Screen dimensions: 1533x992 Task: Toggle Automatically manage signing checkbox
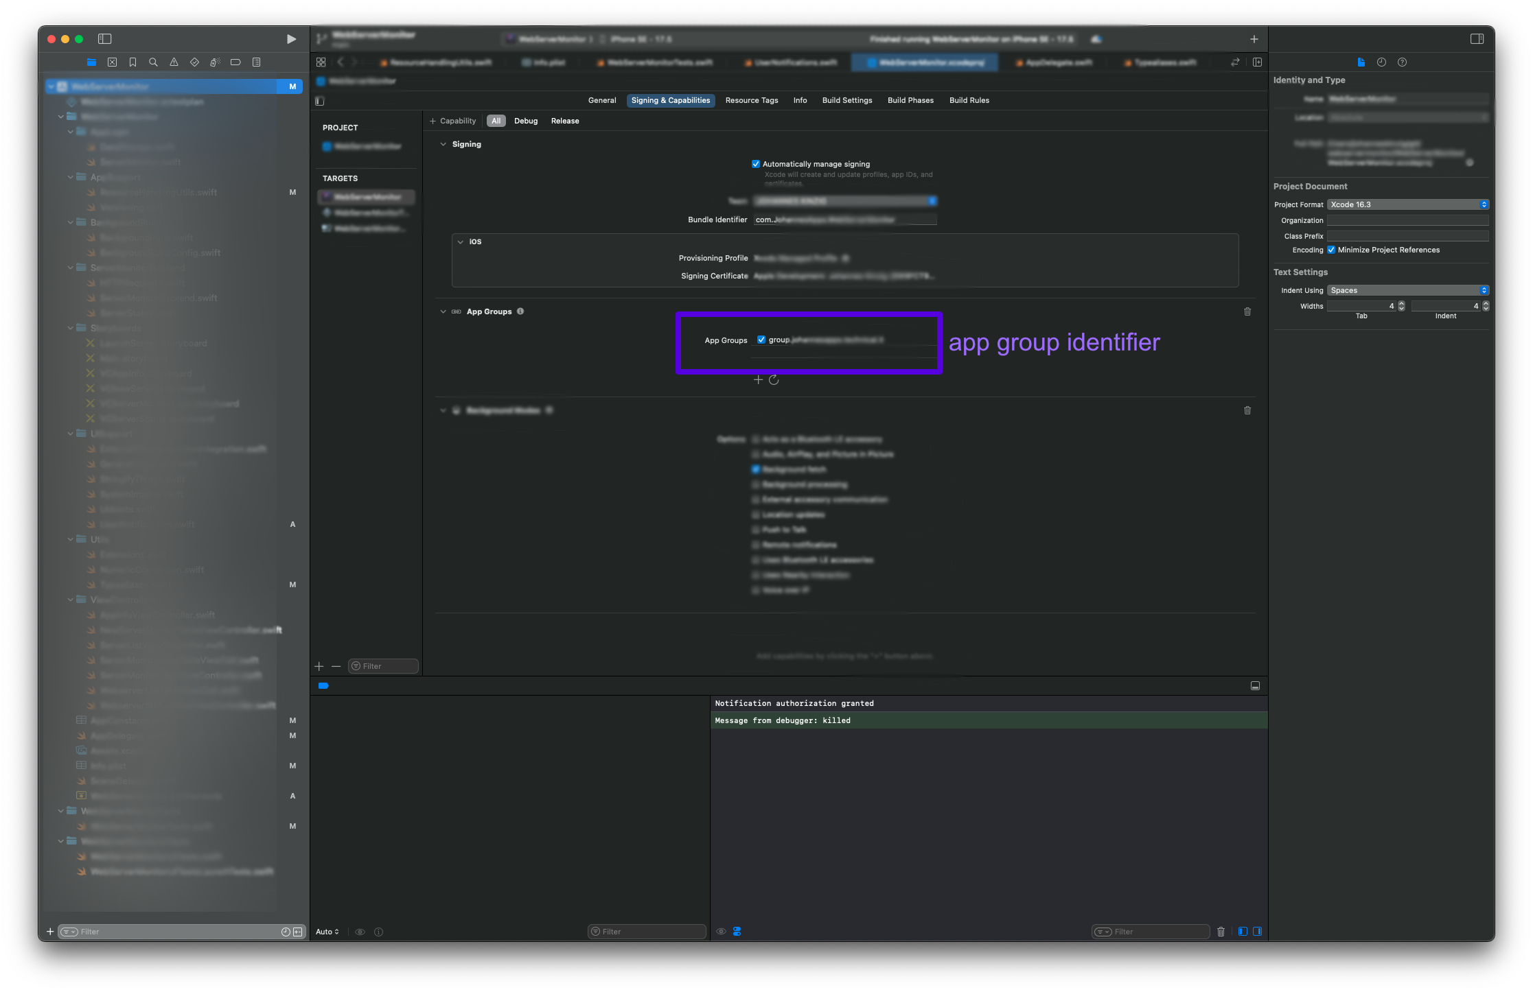tap(756, 164)
